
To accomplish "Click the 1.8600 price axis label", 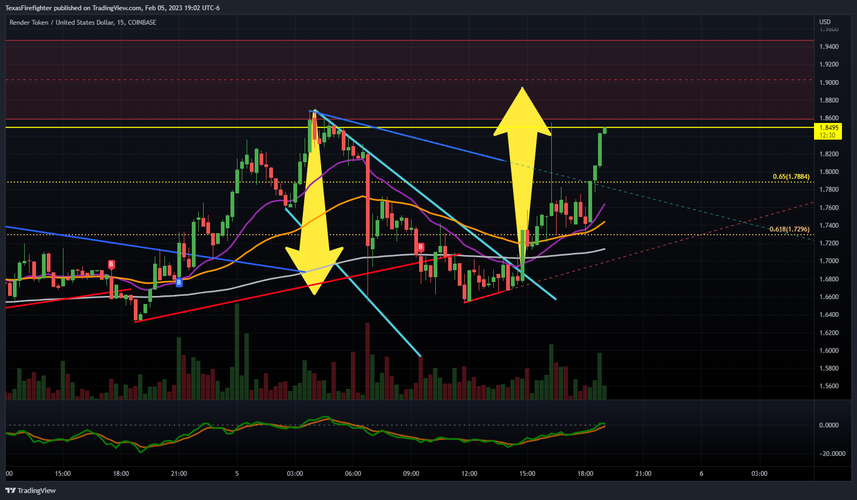I will tap(829, 118).
